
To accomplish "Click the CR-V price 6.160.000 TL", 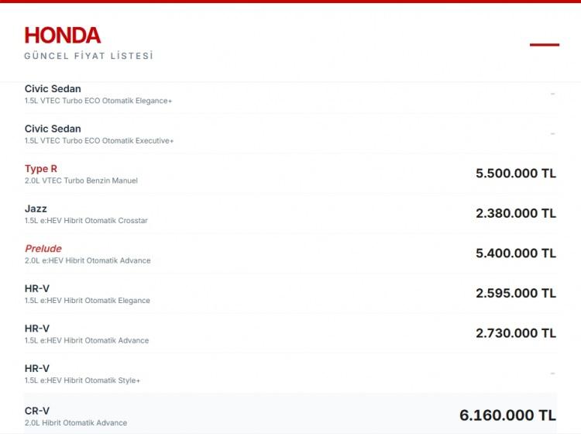I will tap(507, 415).
